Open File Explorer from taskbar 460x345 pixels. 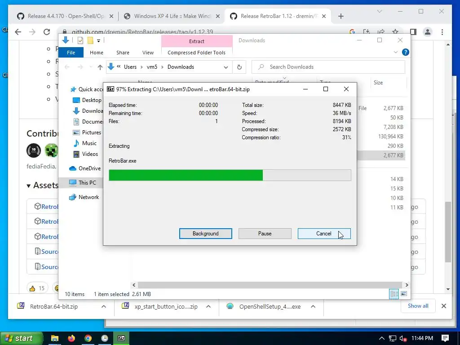[x=54, y=338]
